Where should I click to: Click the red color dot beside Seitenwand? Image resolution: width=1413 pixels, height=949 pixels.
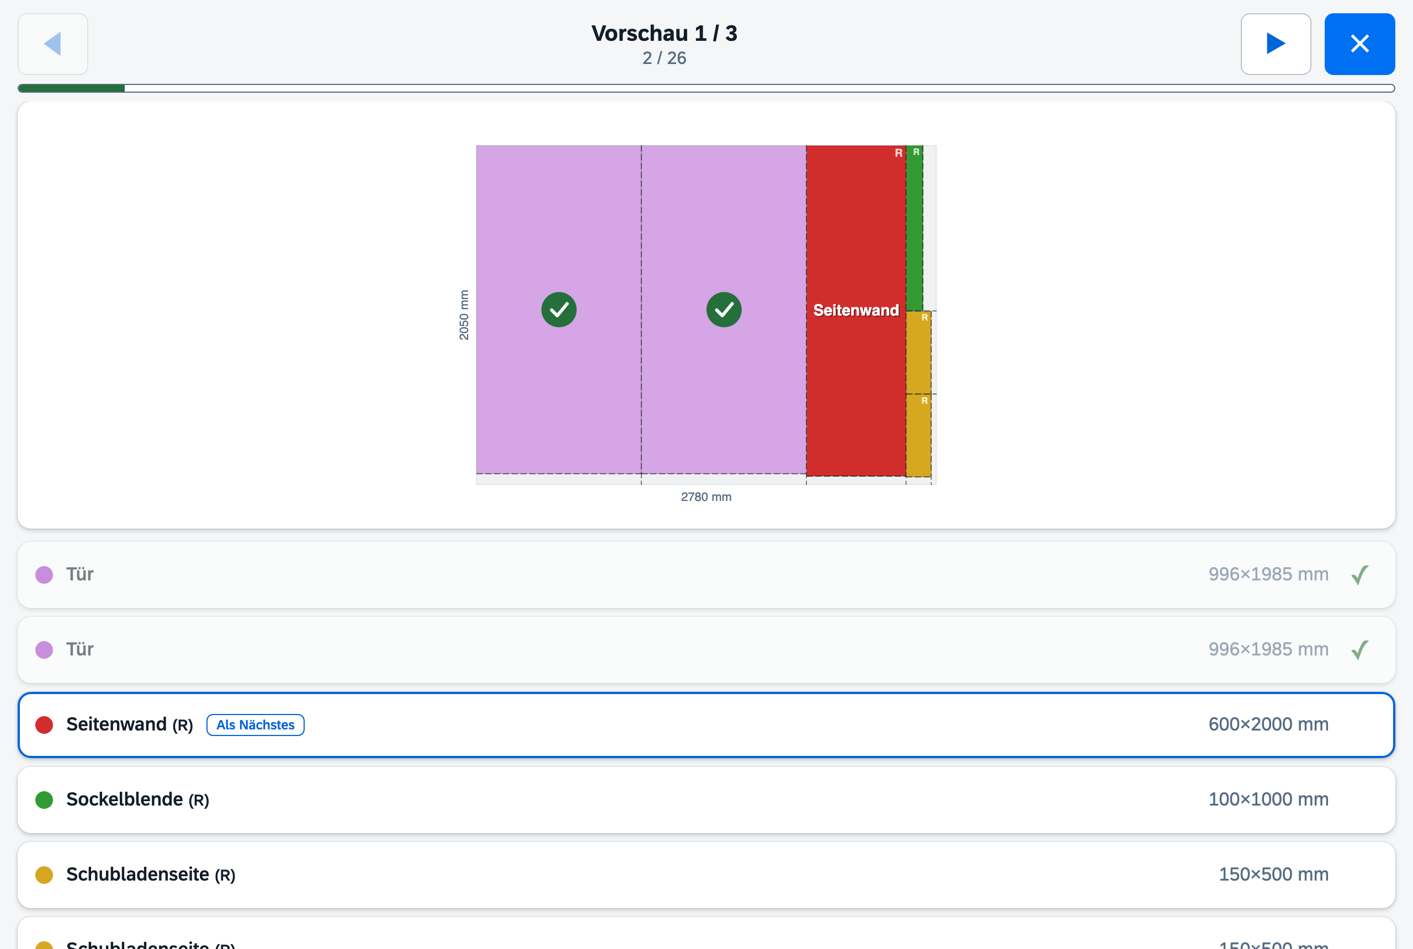coord(44,724)
